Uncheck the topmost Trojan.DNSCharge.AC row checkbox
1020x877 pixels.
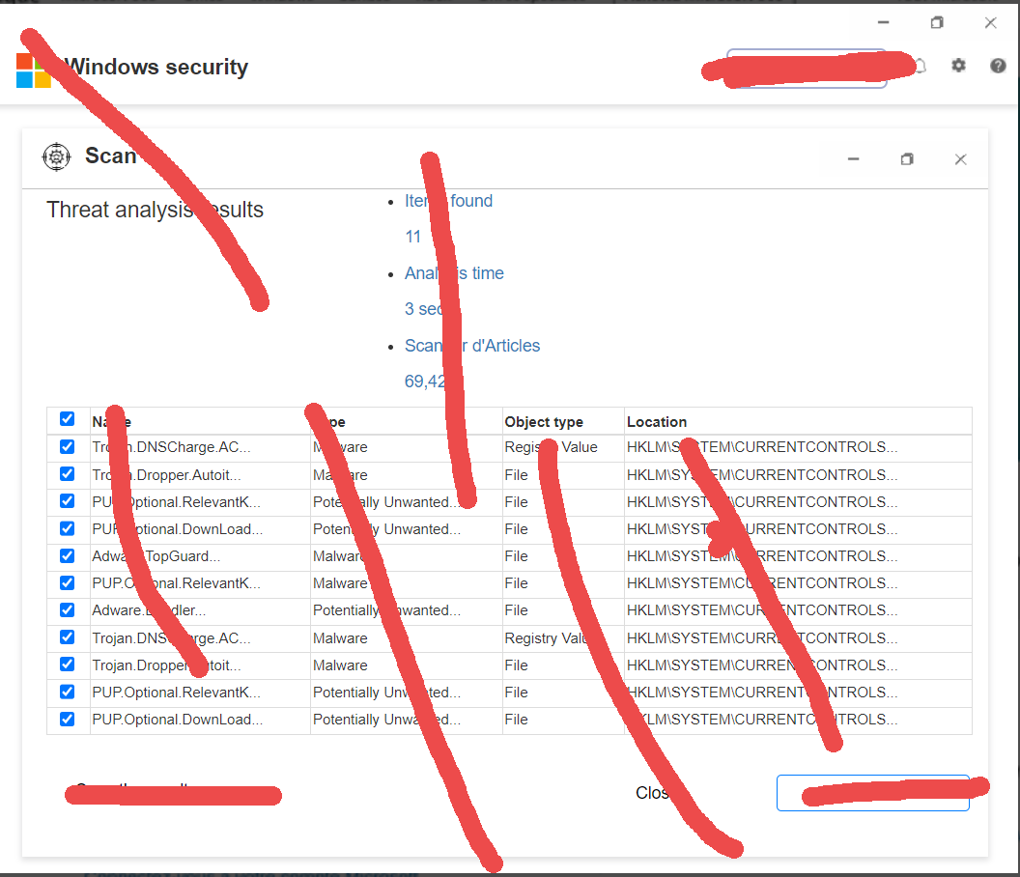pos(67,447)
